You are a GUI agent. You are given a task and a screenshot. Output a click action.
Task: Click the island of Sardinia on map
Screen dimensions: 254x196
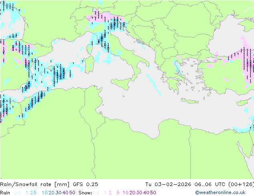(89, 65)
